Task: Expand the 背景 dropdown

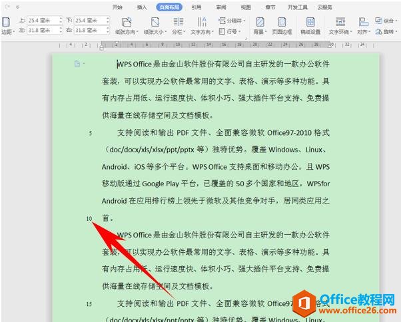Action: [x=266, y=32]
